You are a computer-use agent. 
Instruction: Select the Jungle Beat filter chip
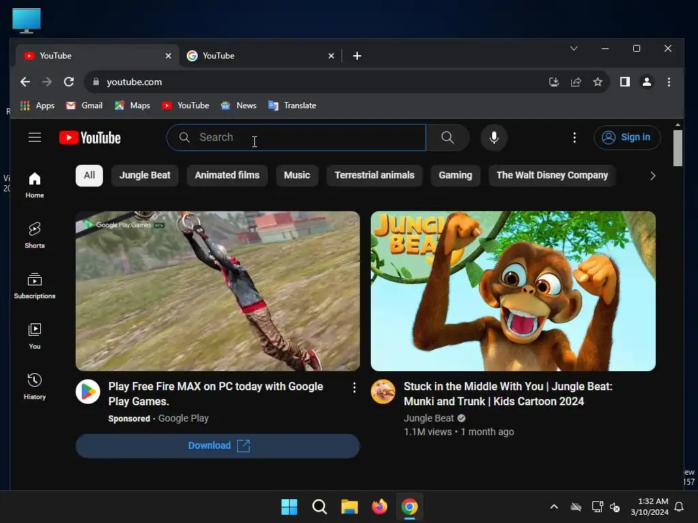(145, 175)
